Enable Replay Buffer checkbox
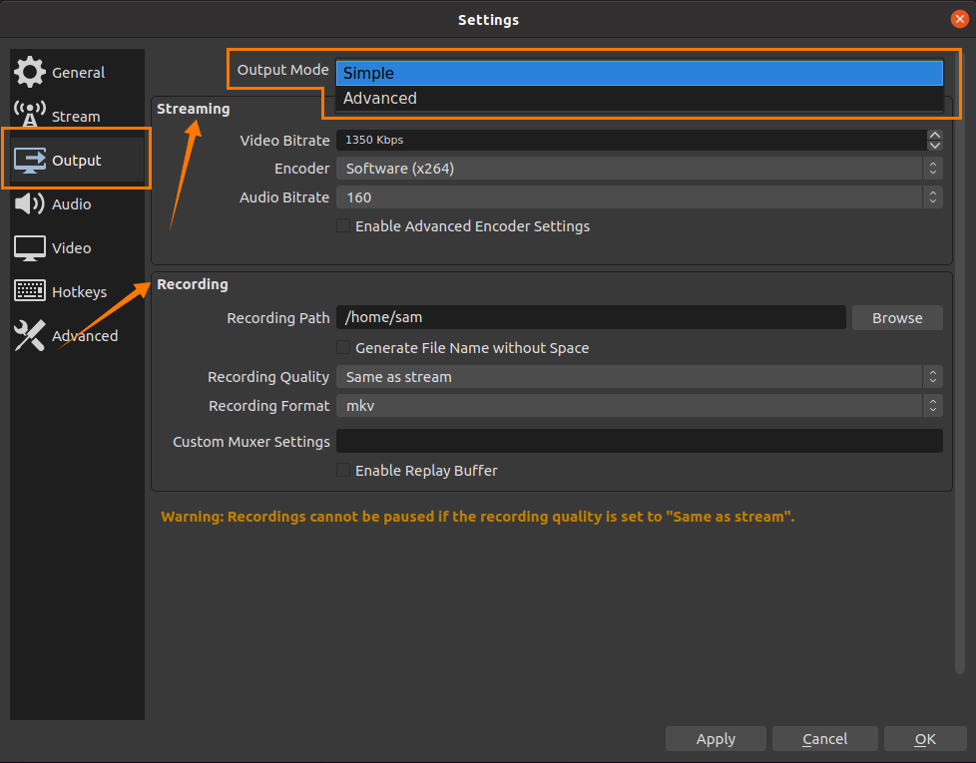 click(343, 470)
